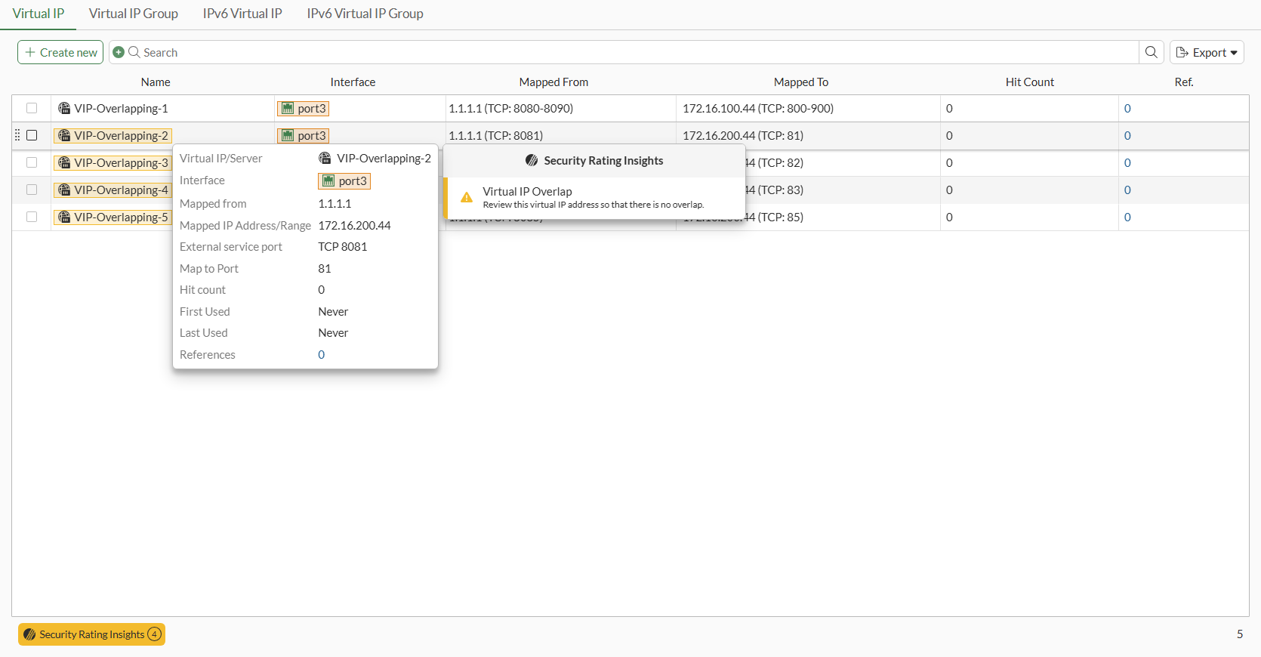Sort by the Mapped From column header
The image size is (1261, 657).
coord(553,82)
